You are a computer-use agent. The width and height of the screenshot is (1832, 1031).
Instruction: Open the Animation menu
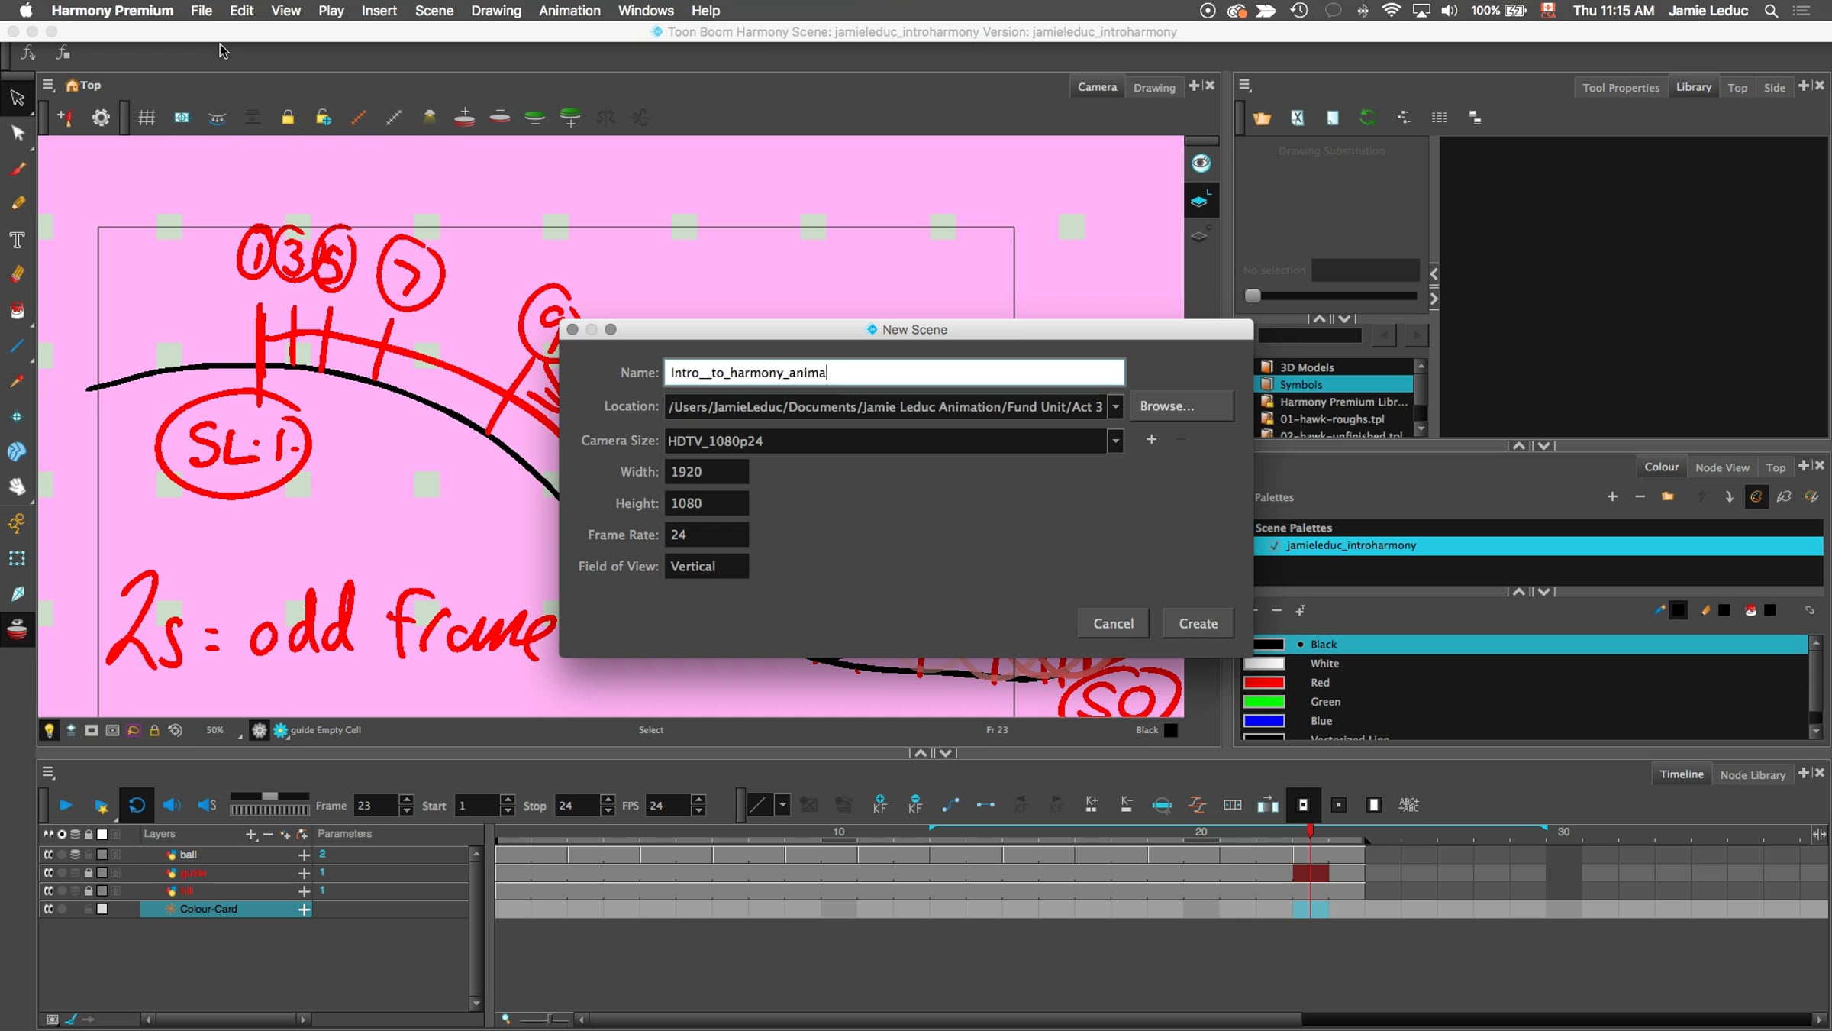569,11
